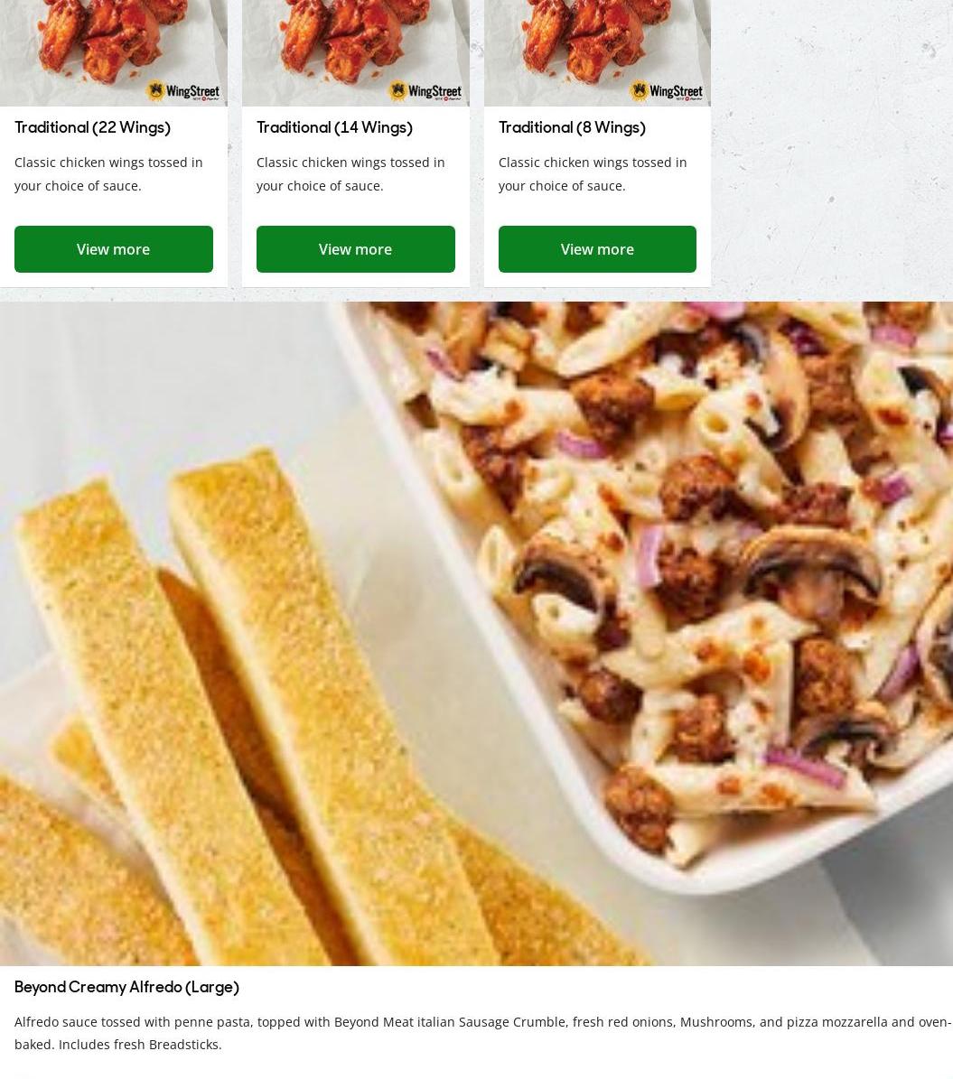Click the WingStreet logo on the 22 Wings photo
The width and height of the screenshot is (953, 1079).
click(x=183, y=91)
